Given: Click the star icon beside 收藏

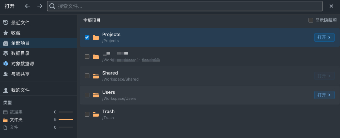Looking at the screenshot, I should pos(6,33).
